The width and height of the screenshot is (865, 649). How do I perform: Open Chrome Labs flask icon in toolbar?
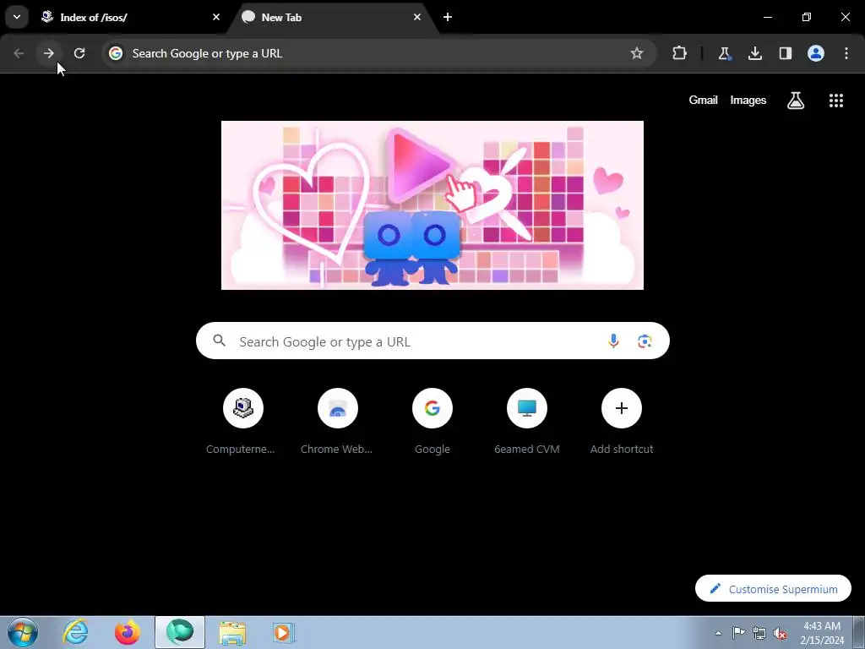point(724,53)
